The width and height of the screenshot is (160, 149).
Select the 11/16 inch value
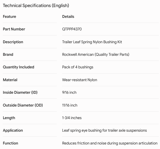click(x=70, y=105)
